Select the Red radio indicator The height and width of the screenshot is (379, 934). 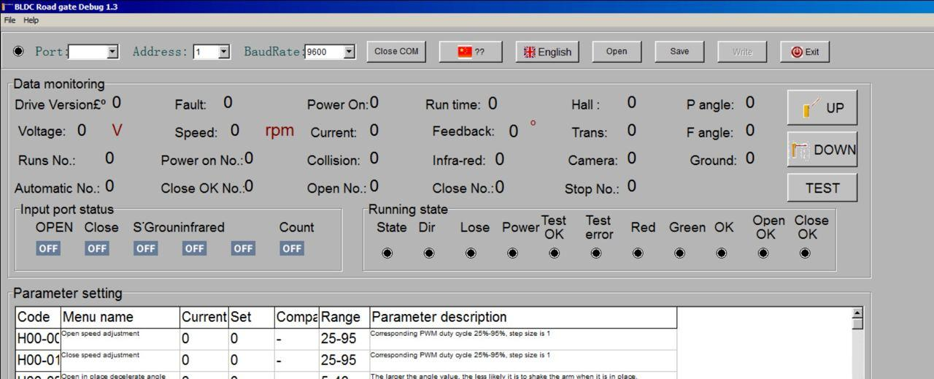638,253
